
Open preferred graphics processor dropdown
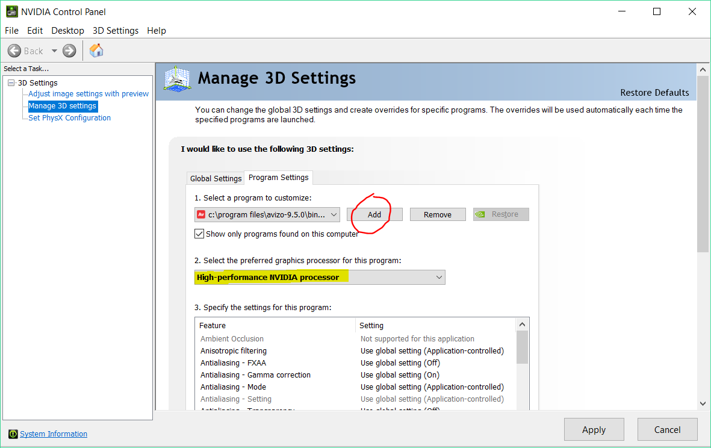coord(320,277)
